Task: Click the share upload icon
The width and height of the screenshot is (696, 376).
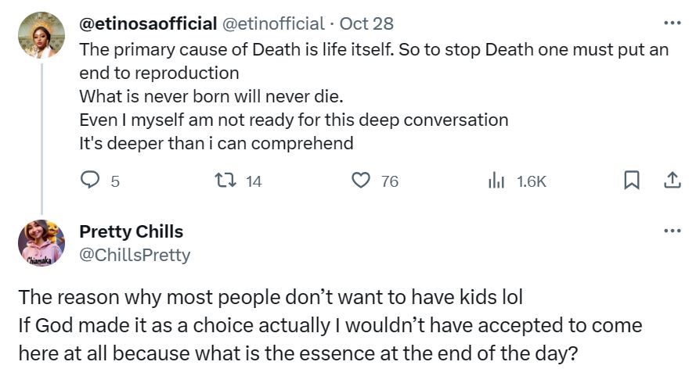Action: click(x=672, y=181)
